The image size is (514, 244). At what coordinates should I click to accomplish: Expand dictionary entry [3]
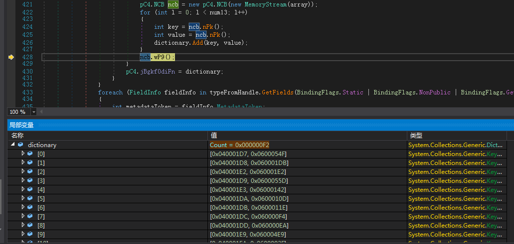[x=23, y=180]
